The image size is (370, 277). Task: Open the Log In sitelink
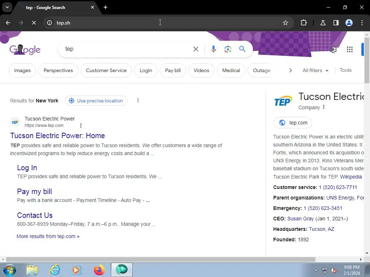[x=27, y=168]
